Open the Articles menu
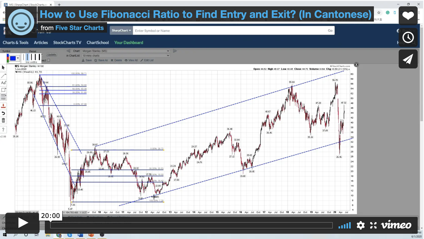 pos(41,43)
